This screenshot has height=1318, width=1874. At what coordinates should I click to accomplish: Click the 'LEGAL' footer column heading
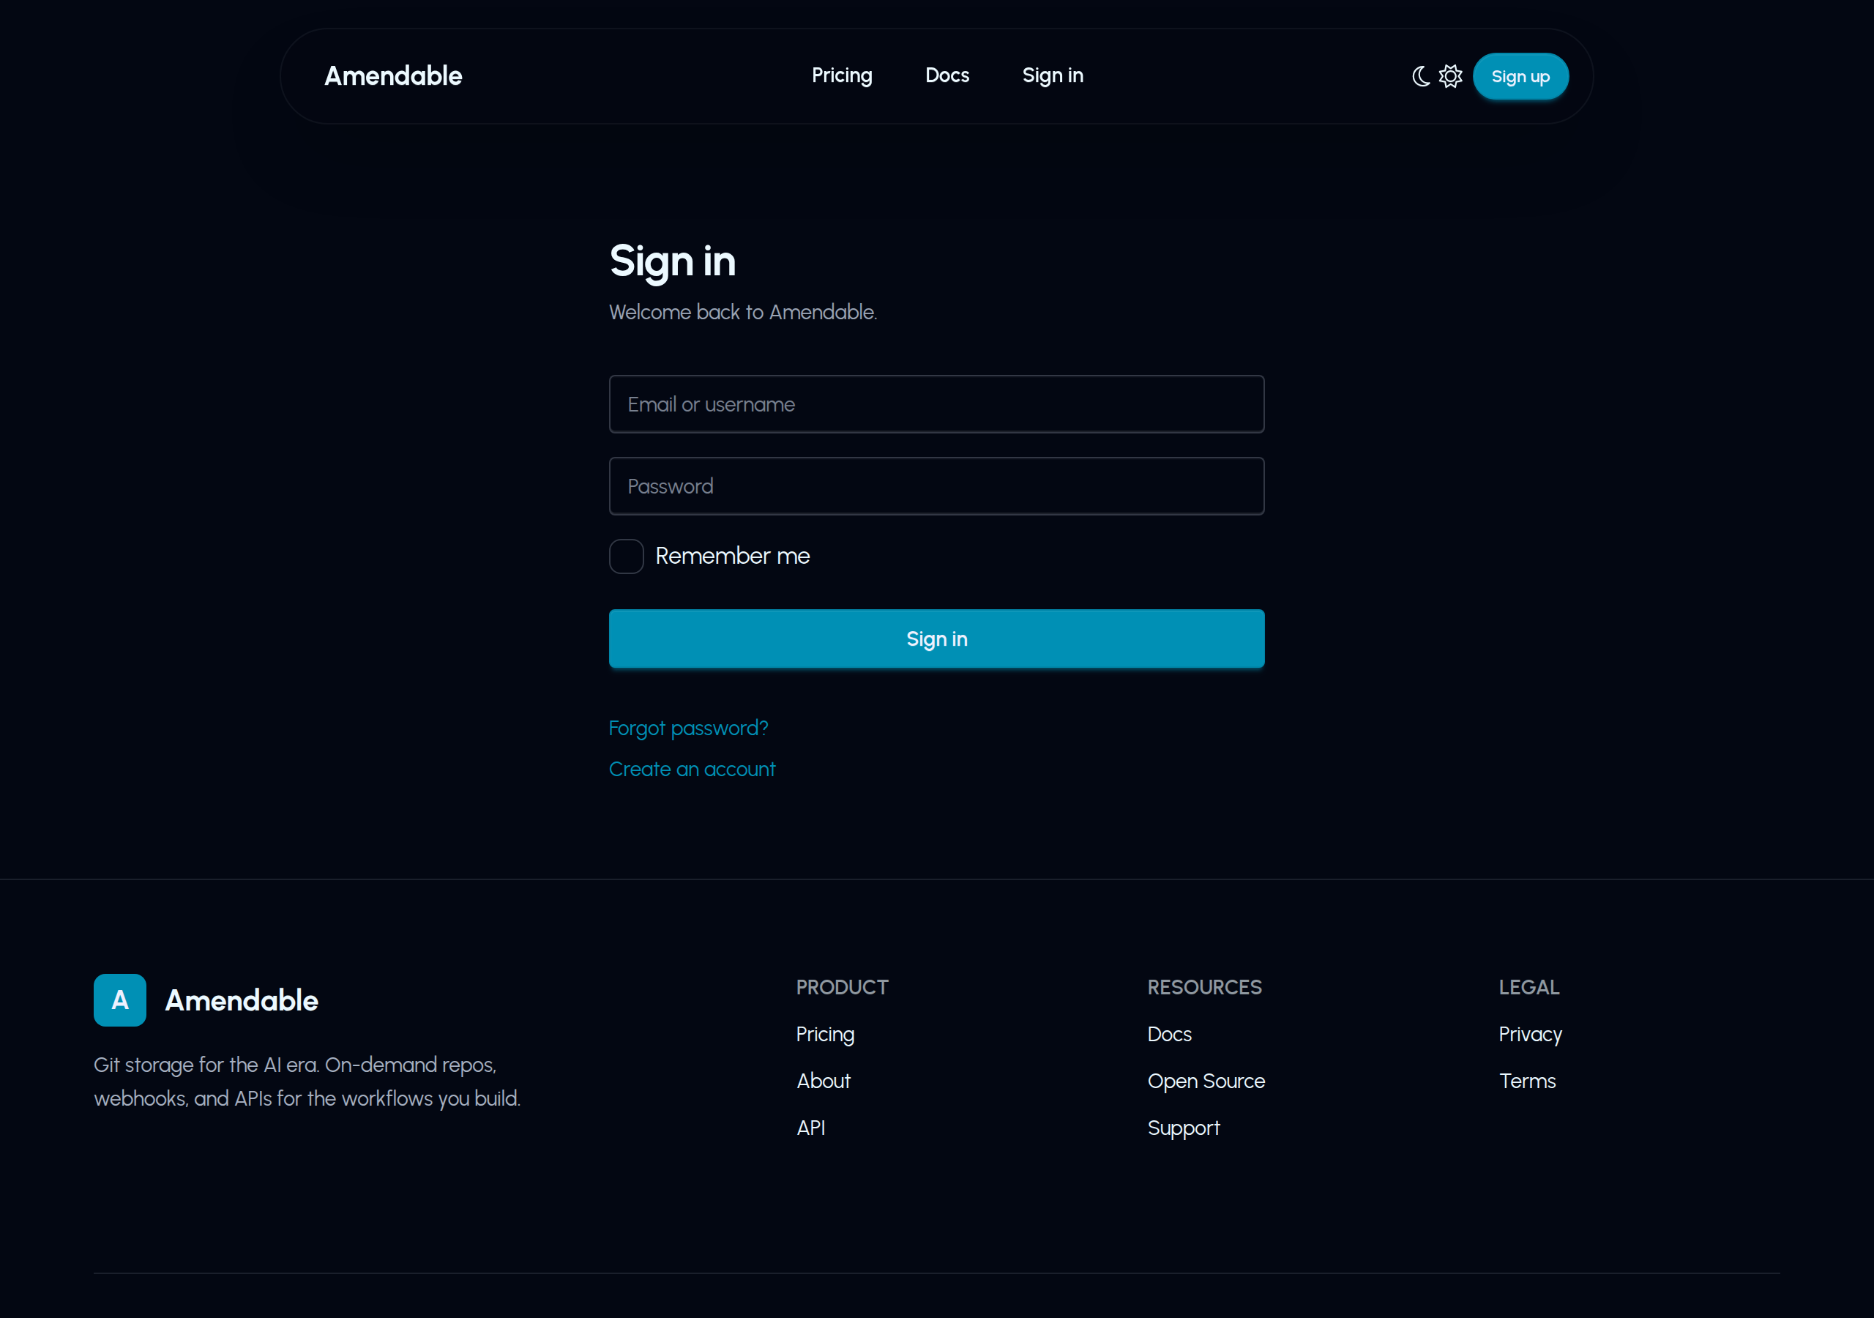click(1528, 987)
